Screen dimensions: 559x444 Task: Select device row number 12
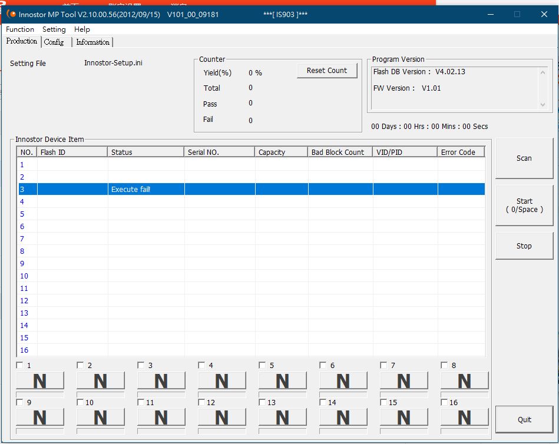[252, 301]
